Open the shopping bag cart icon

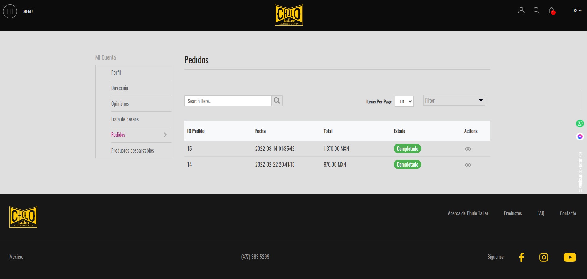coord(552,11)
